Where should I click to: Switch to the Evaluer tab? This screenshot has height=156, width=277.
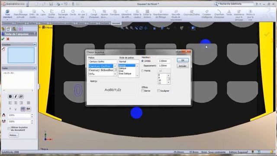92,23
